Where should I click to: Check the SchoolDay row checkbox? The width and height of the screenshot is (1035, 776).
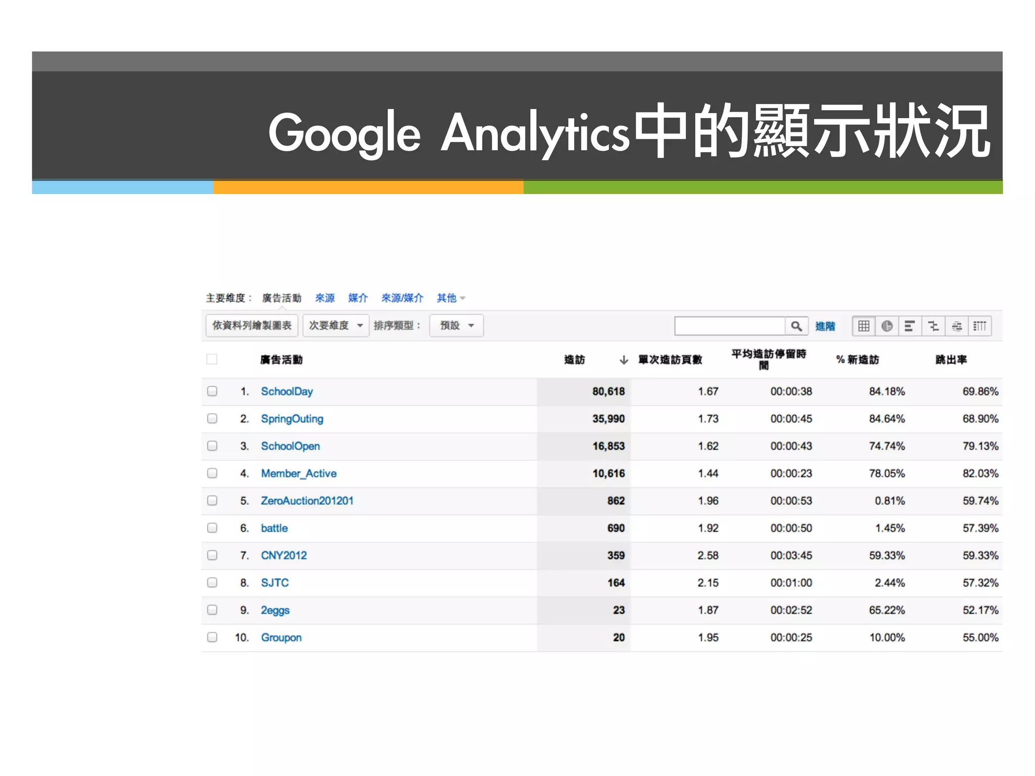[x=212, y=391]
